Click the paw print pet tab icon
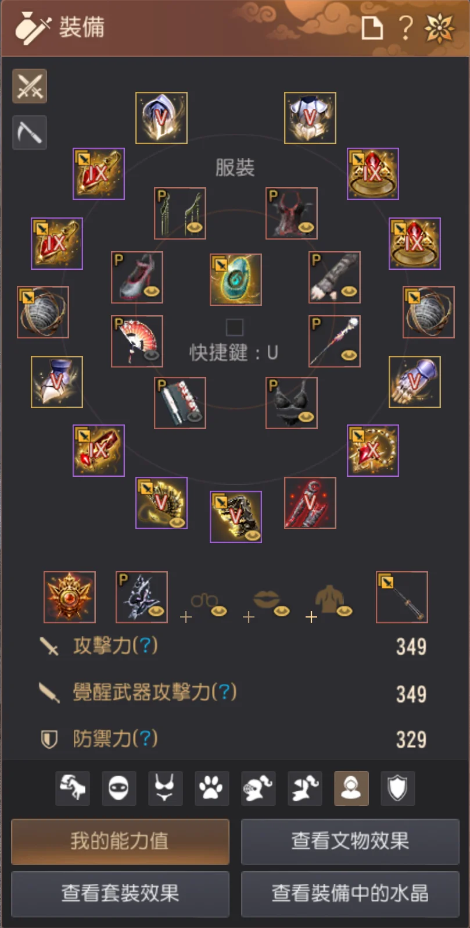470x928 pixels. pos(212,788)
